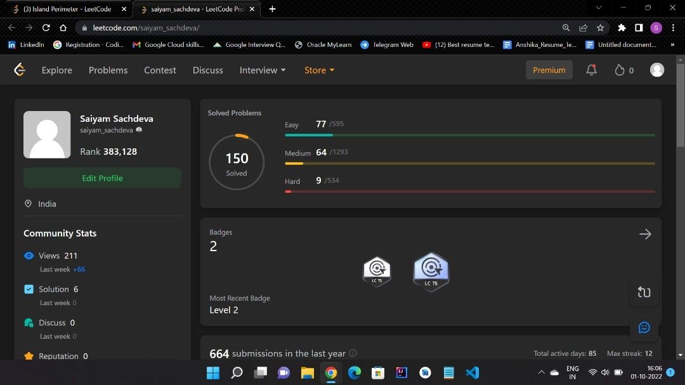
Task: Open the LinkedIn bookmark
Action: (x=26, y=44)
